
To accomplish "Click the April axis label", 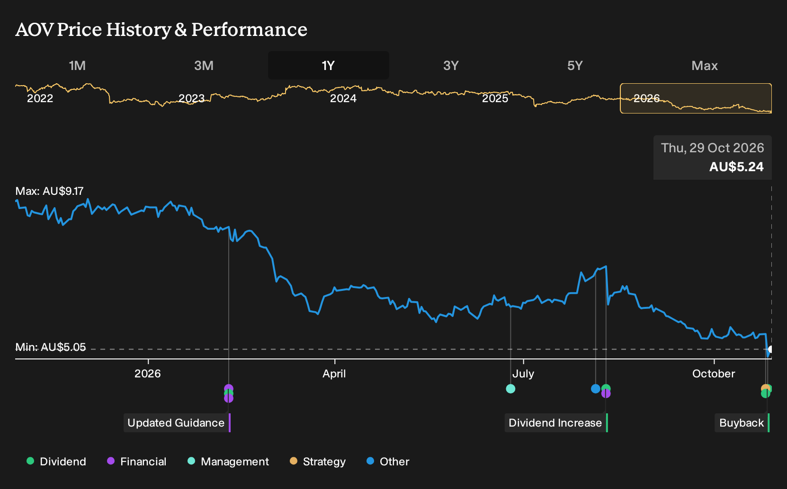I will point(334,374).
